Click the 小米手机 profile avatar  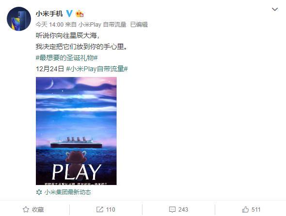point(19,19)
